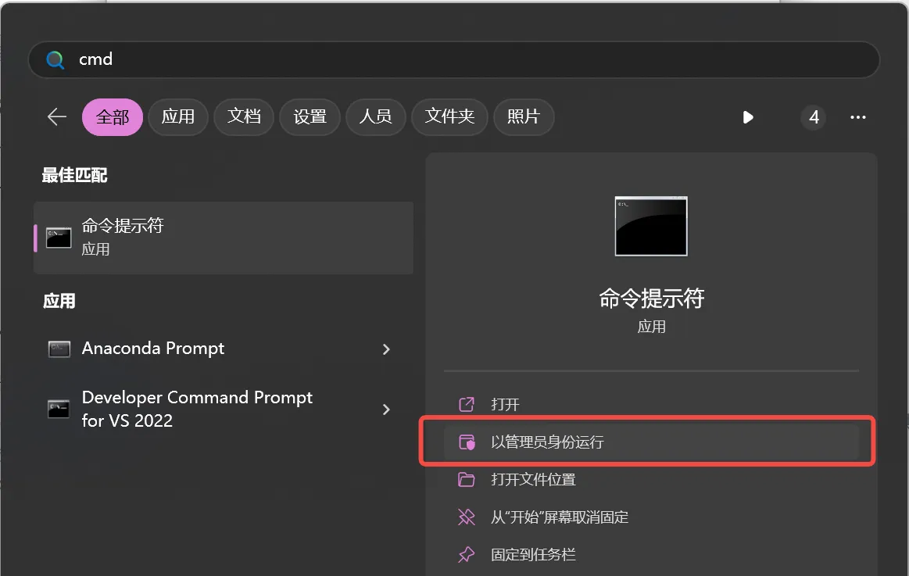Click the admin shield icon
This screenshot has width=909, height=576.
tap(466, 442)
